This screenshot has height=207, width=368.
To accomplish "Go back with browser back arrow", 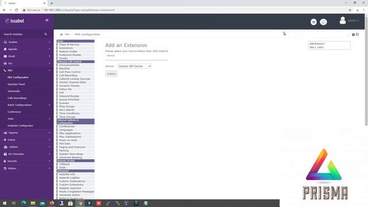I will [x=4, y=10].
